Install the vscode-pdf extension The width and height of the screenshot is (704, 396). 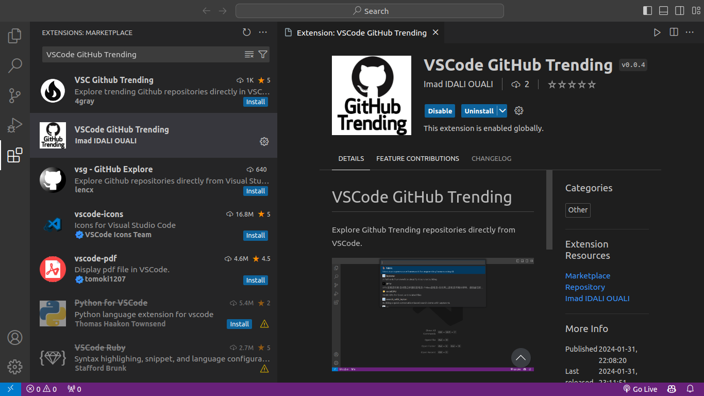pyautogui.click(x=256, y=280)
